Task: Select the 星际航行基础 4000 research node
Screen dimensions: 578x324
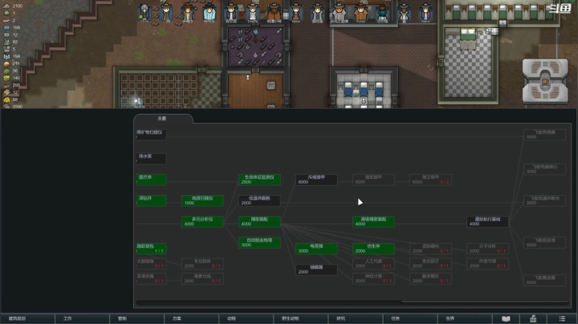Action: [487, 221]
